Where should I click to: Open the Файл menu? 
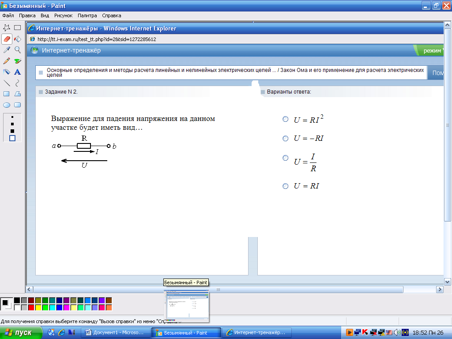[x=8, y=15]
